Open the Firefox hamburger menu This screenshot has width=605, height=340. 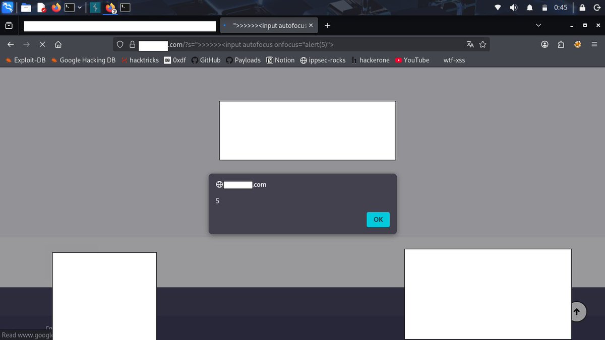coord(595,44)
